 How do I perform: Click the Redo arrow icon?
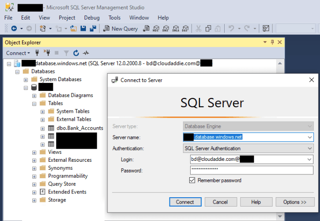pos(247,28)
